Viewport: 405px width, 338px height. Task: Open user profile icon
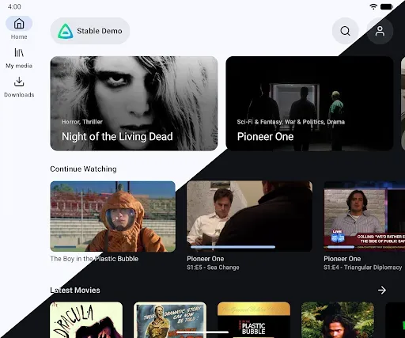380,31
